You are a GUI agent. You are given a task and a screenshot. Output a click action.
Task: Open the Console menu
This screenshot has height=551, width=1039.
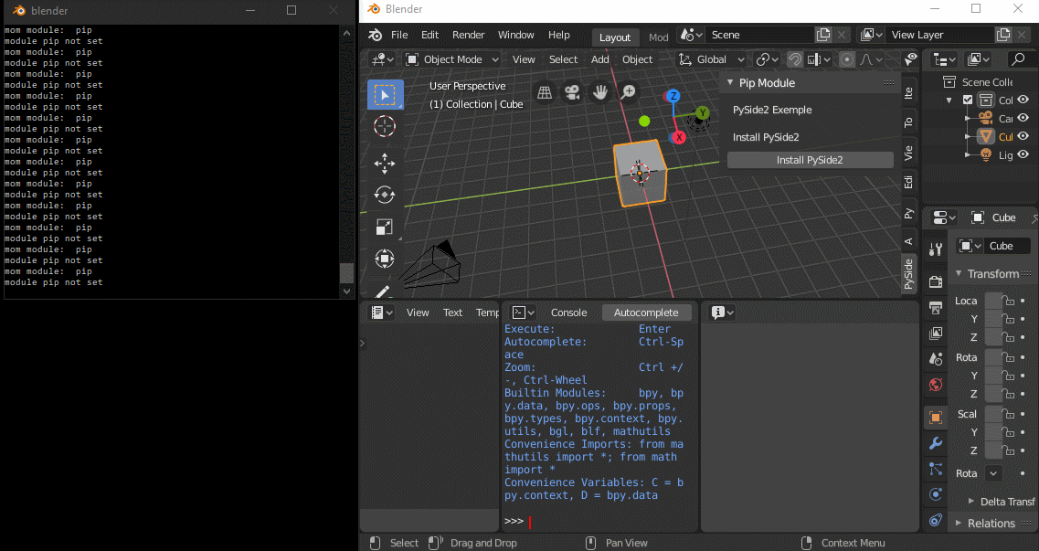pyautogui.click(x=568, y=313)
